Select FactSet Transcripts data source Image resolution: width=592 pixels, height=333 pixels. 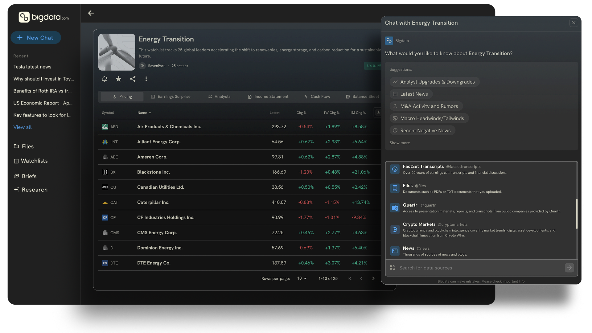[423, 166]
